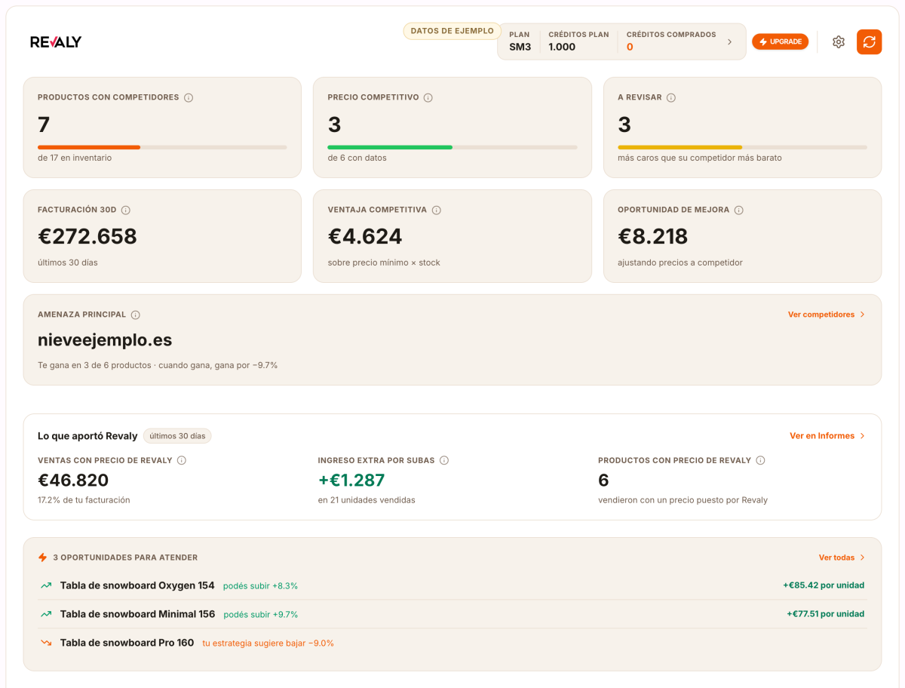Click info icon next to A revisar
Viewport: 905px width, 688px height.
click(670, 97)
